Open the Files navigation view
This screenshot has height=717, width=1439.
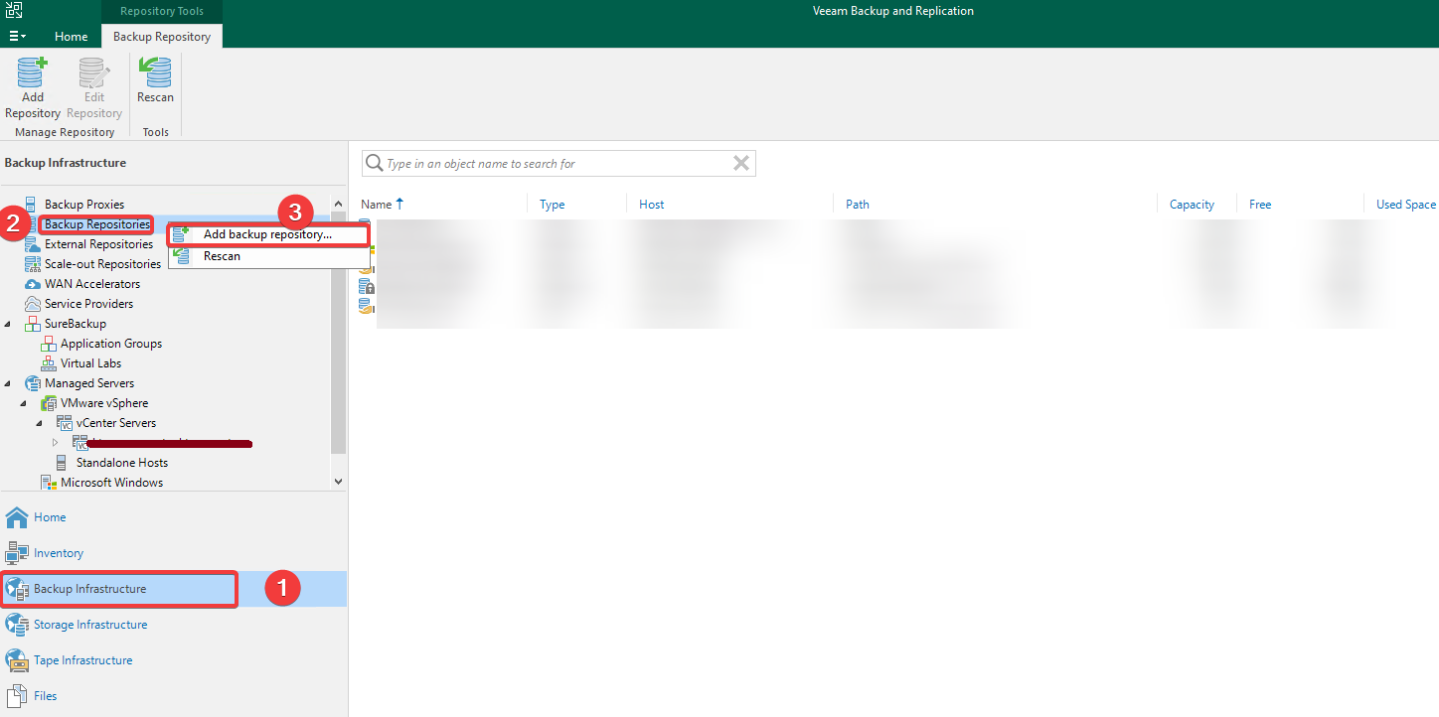coord(45,696)
